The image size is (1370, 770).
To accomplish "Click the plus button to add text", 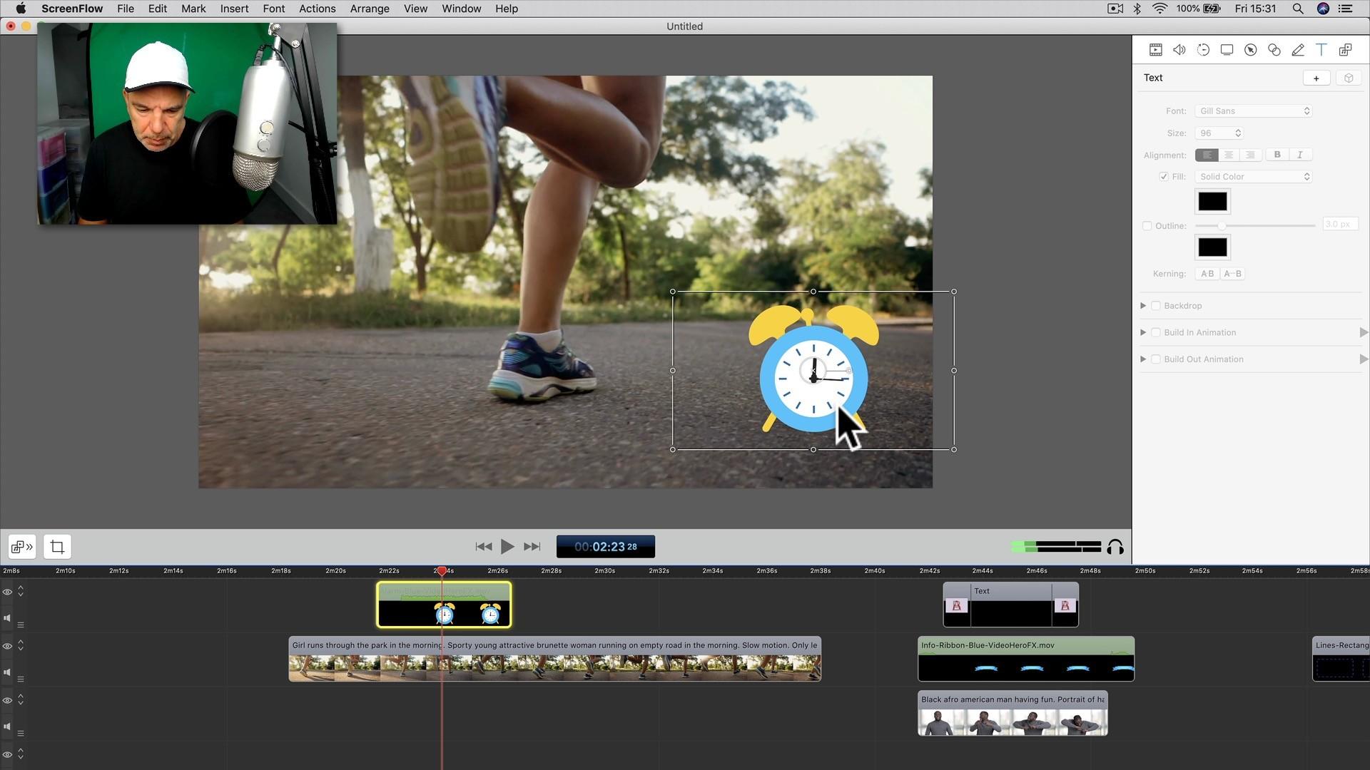I will pyautogui.click(x=1316, y=78).
